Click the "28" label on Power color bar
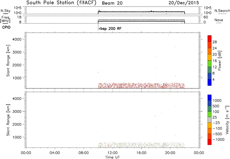The width and height of the screenshot is (230, 159). 214,42
